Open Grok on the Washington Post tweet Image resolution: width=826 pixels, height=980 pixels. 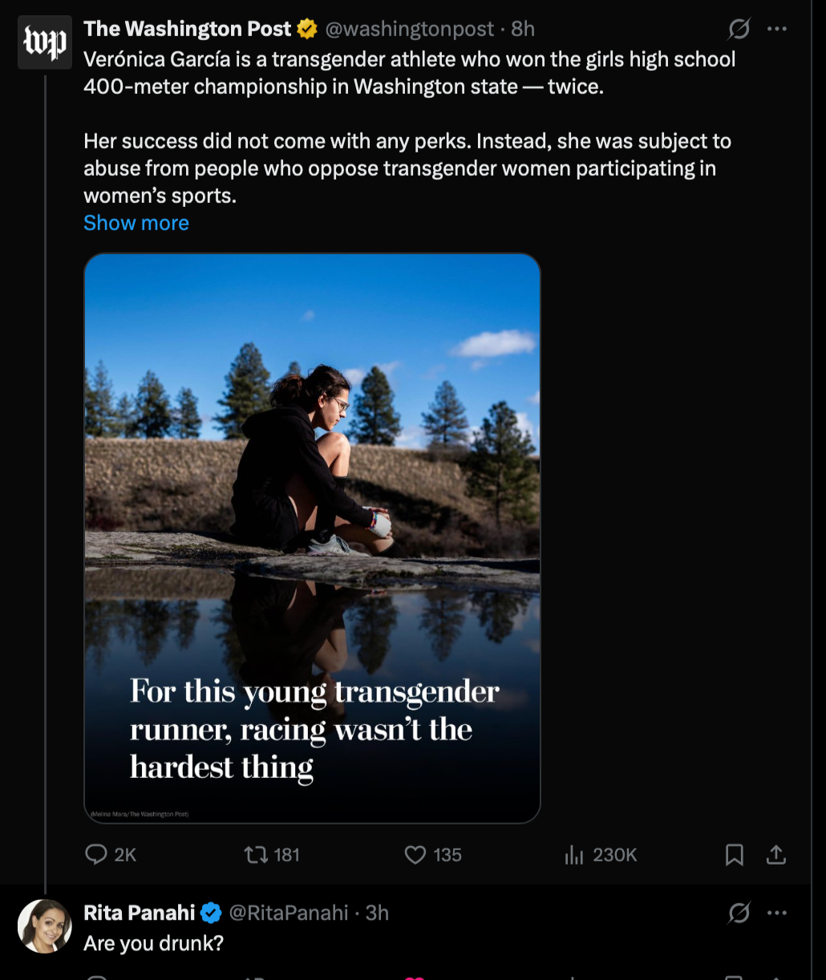[x=739, y=30]
